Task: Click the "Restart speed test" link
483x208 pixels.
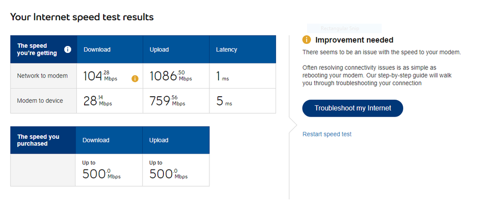Action: 327,134
